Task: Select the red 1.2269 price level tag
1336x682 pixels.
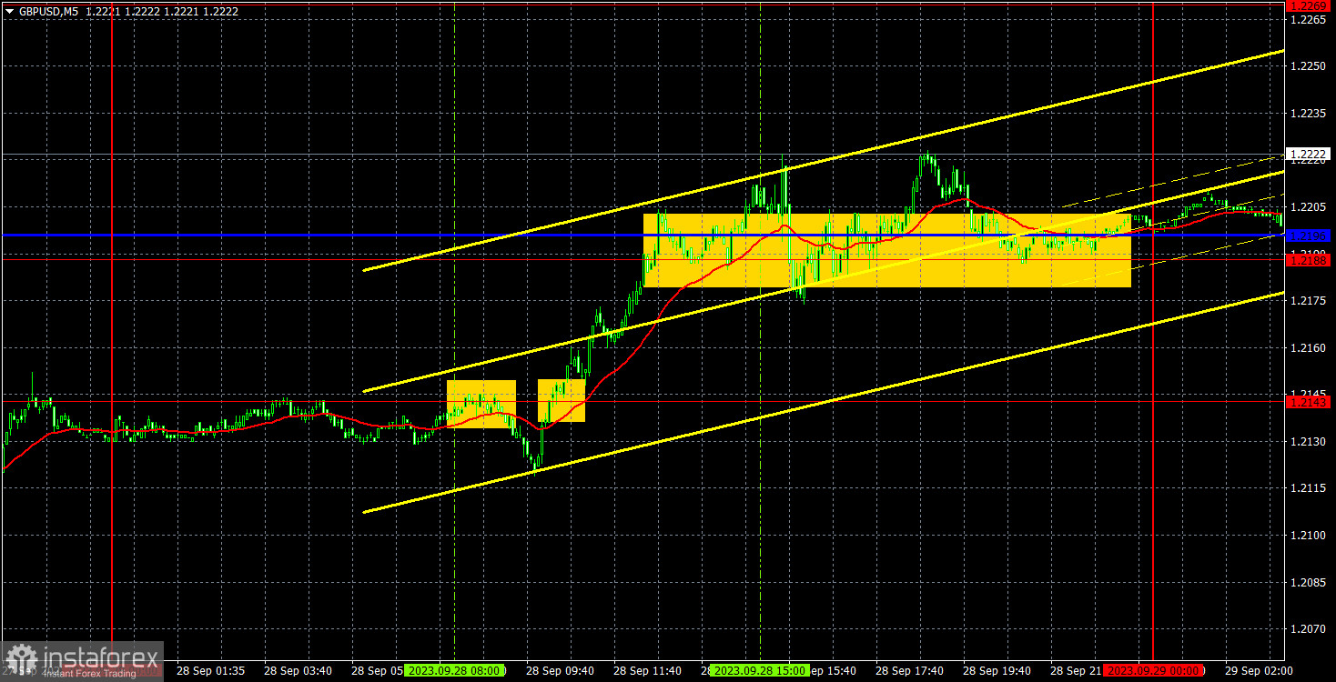Action: [x=1309, y=5]
